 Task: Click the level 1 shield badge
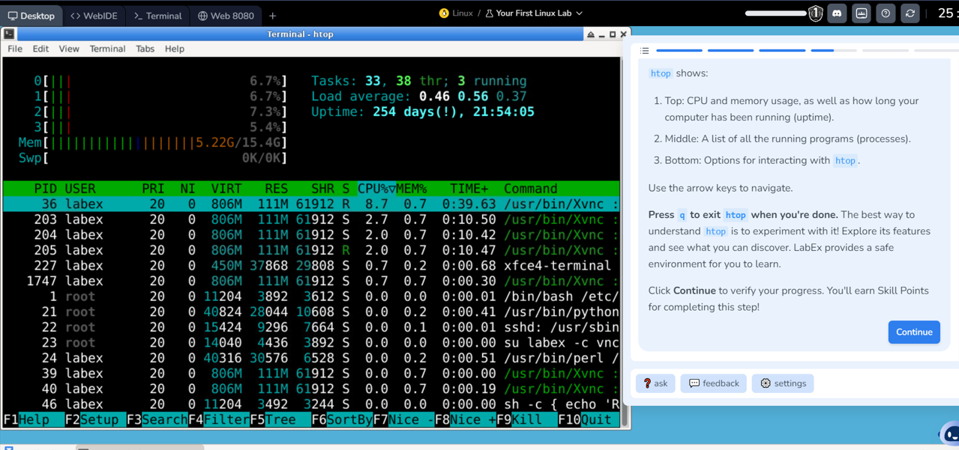coord(816,13)
